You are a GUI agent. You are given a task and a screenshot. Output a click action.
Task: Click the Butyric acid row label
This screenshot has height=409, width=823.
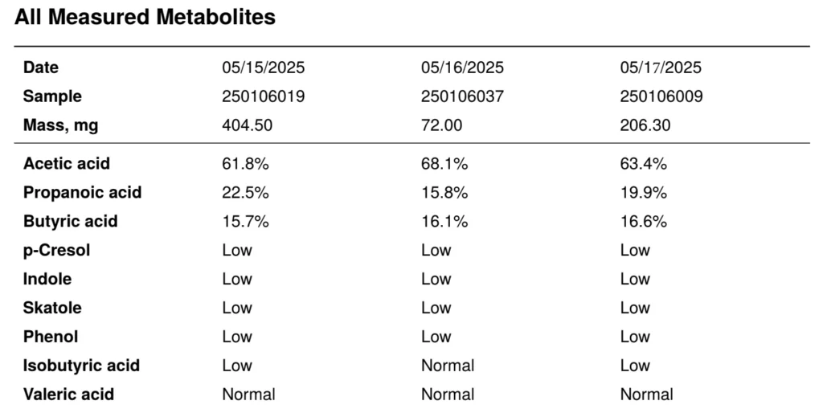pyautogui.click(x=70, y=222)
